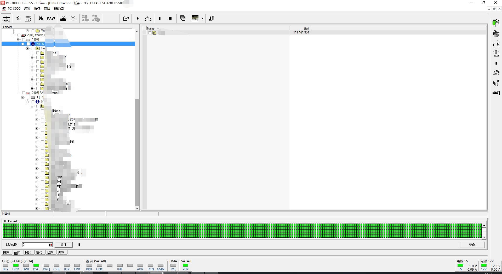Switch to the 结构 tab
502x274 pixels.
tap(39, 253)
